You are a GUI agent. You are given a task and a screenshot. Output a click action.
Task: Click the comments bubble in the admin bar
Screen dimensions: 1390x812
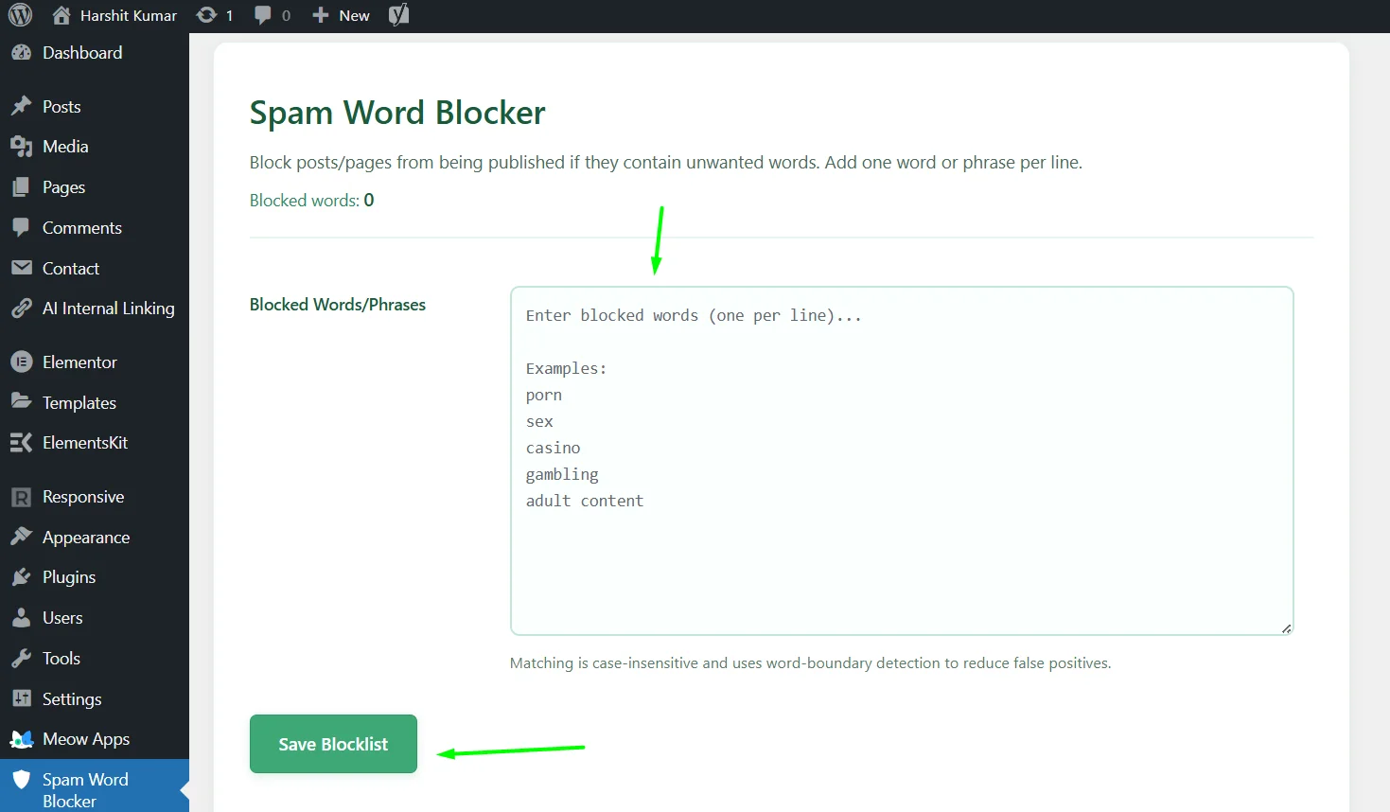263,14
